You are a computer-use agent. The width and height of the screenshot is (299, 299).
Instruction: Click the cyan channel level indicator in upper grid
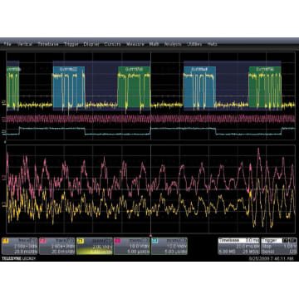[4, 131]
